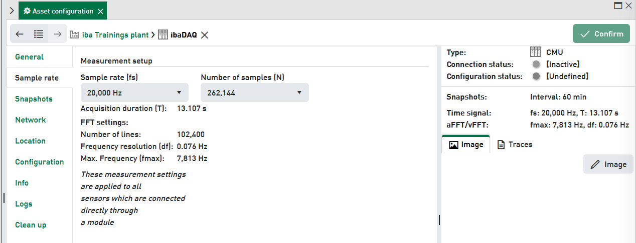Viewport: 636px width, 243px height.
Task: Go to the Network section
Action: click(30, 120)
